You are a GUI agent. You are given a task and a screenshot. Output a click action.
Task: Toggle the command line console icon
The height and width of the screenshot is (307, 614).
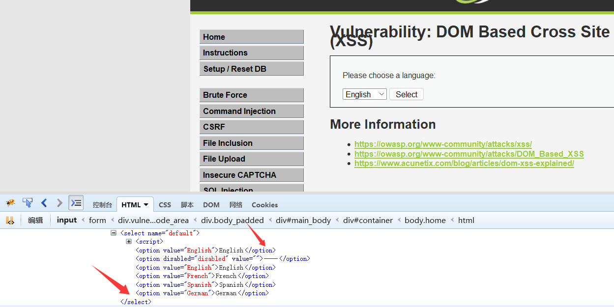pyautogui.click(x=76, y=202)
